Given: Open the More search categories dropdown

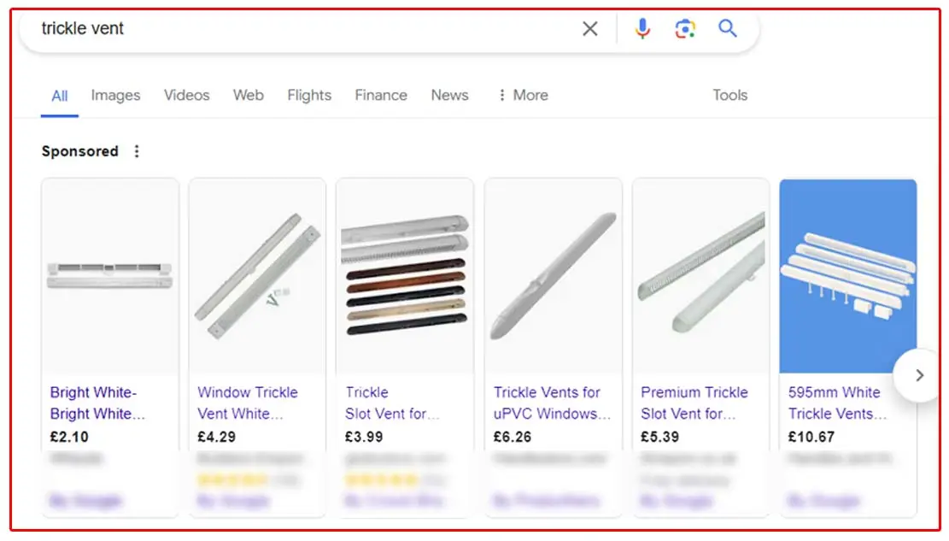Looking at the screenshot, I should pyautogui.click(x=522, y=95).
